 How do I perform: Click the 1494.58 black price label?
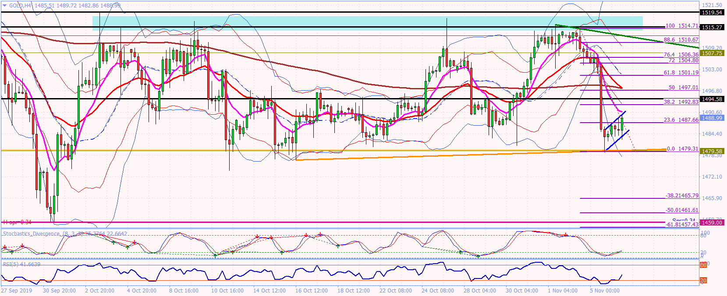click(x=712, y=99)
